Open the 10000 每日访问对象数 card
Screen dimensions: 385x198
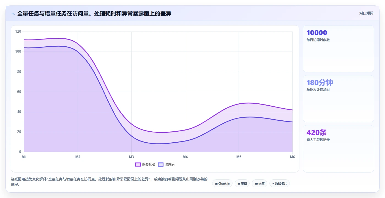[x=338, y=49]
